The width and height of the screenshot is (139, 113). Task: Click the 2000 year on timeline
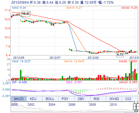[x=14, y=105]
